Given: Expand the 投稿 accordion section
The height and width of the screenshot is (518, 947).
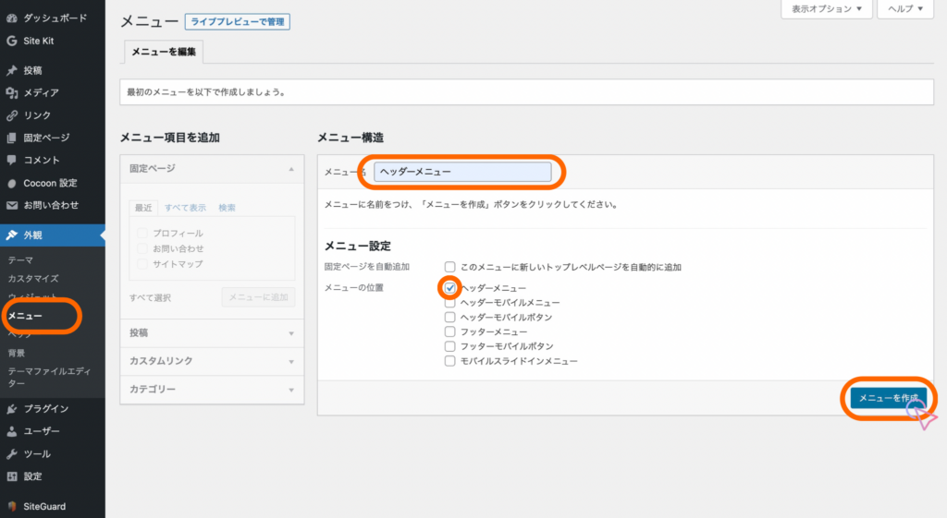Looking at the screenshot, I should pos(212,332).
